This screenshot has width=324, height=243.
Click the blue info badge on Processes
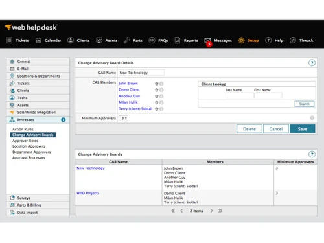click(64, 120)
